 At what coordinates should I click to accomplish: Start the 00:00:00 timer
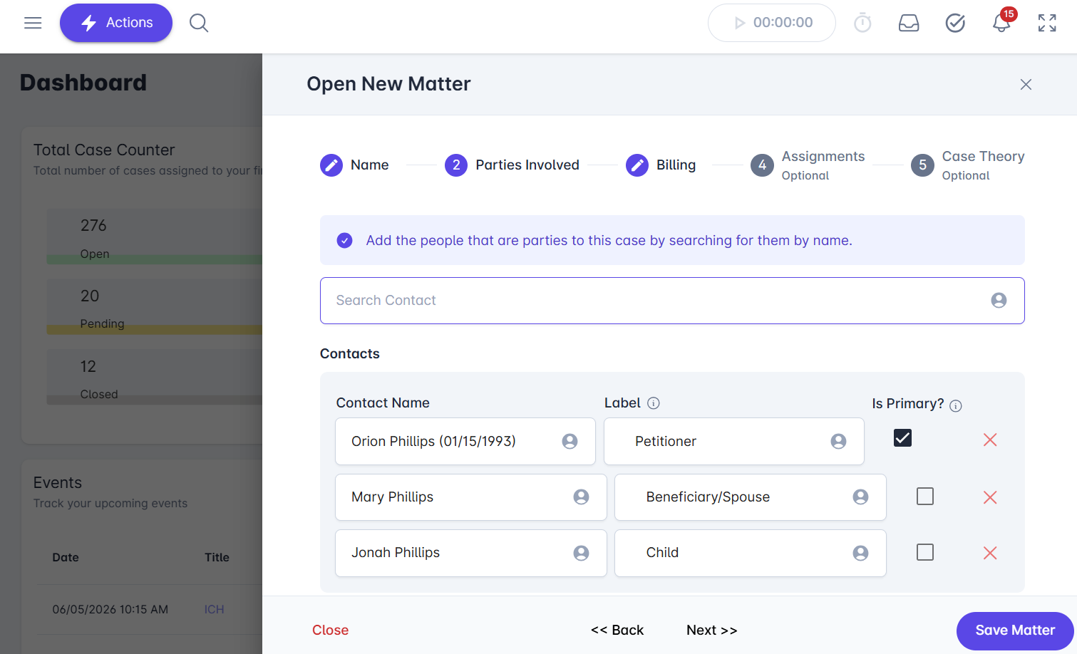click(x=772, y=23)
